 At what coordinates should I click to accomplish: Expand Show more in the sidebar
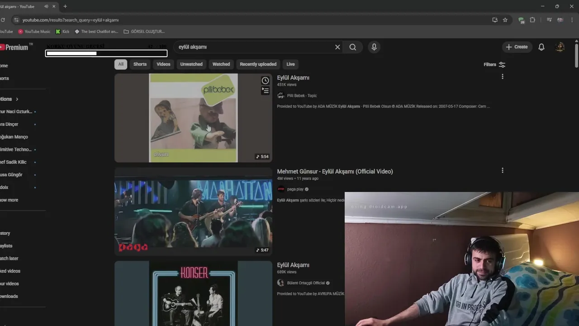(x=9, y=200)
